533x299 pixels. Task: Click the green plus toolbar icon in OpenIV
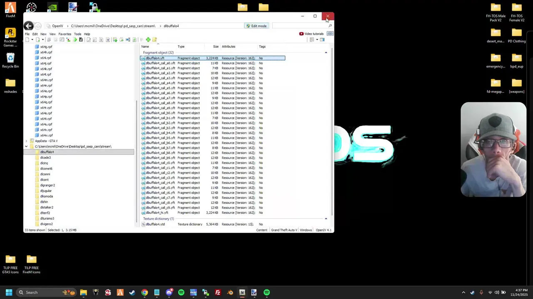pos(148,40)
